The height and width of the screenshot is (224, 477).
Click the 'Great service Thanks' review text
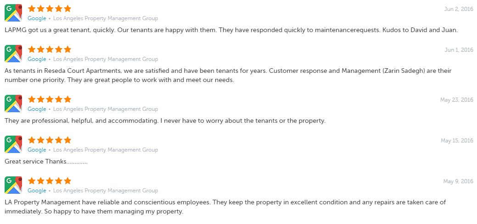point(46,162)
